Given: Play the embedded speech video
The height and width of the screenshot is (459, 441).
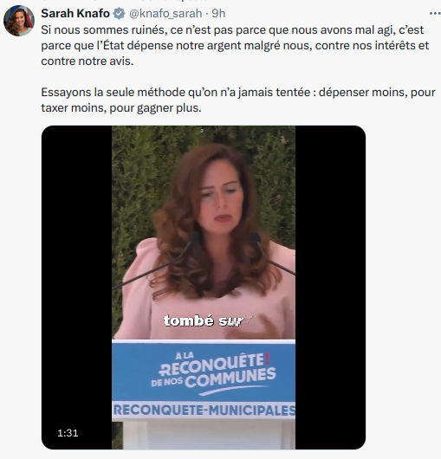Looking at the screenshot, I should click(204, 288).
